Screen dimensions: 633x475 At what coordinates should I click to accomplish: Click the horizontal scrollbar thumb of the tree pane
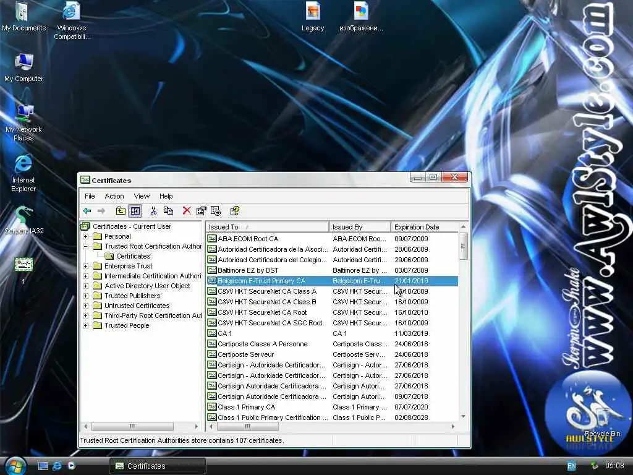[132, 427]
